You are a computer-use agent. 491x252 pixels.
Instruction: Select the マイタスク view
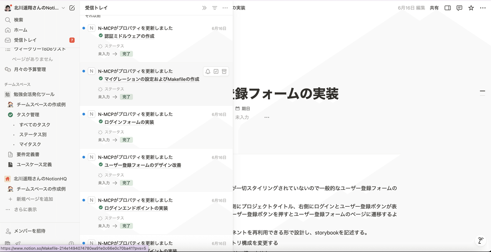click(x=30, y=144)
